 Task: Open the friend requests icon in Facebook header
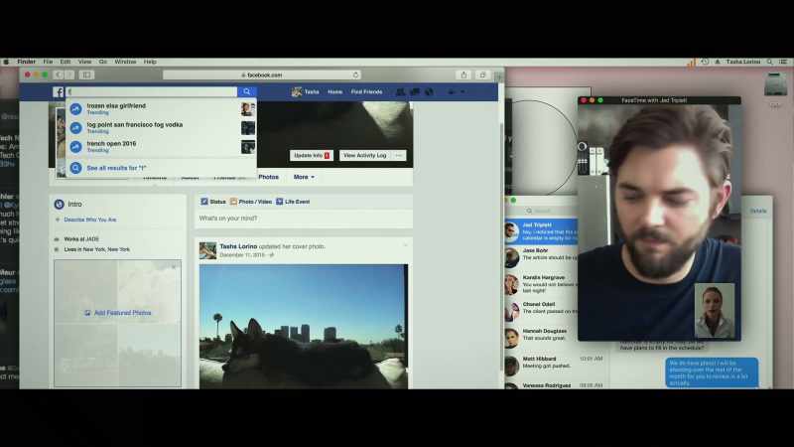click(401, 91)
